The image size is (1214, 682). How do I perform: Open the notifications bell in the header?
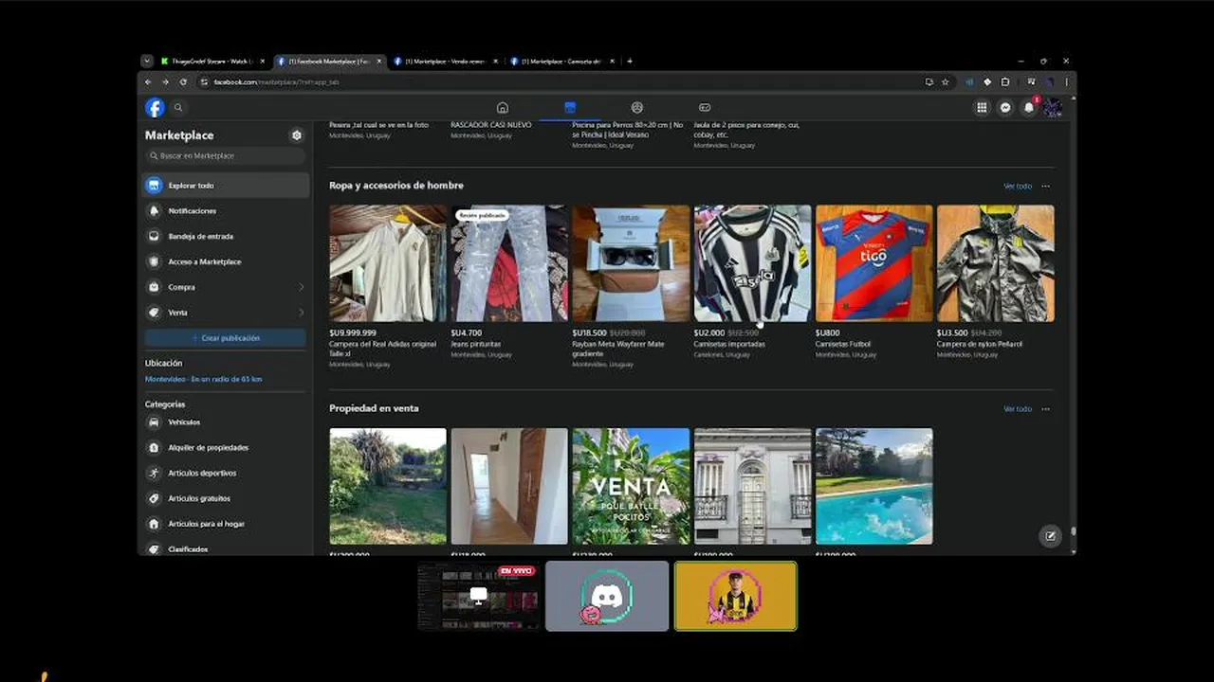pos(1029,108)
